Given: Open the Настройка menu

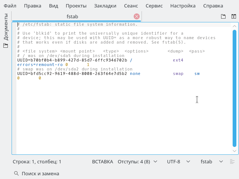Looking at the screenshot, I should pyautogui.click(x=183, y=6).
